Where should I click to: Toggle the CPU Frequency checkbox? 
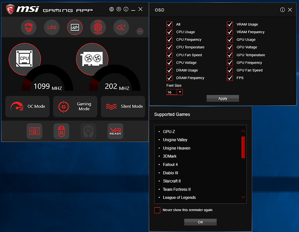coord(169,39)
